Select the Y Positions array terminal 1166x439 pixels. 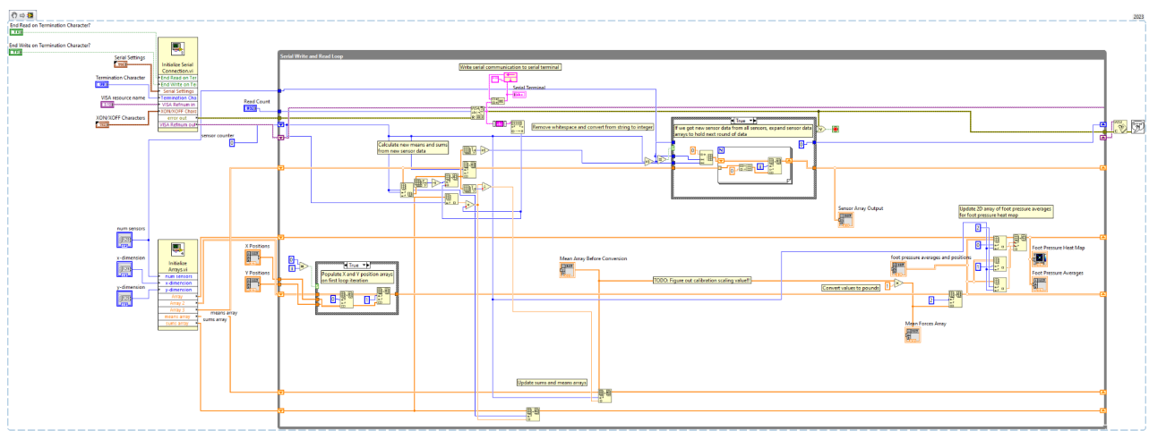[x=253, y=285]
